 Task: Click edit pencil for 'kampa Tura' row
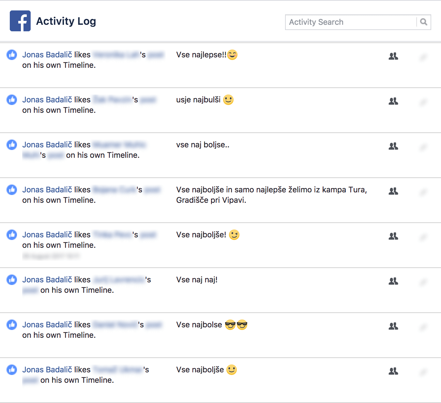coord(423,192)
